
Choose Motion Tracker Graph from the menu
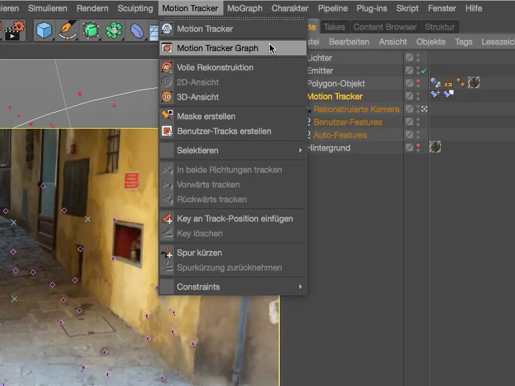(x=219, y=48)
